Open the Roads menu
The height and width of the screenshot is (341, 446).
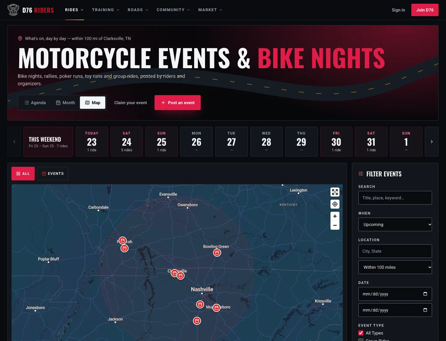138,10
